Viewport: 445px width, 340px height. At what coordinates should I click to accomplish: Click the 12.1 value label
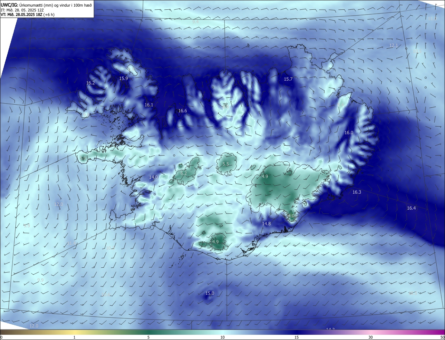394,46
